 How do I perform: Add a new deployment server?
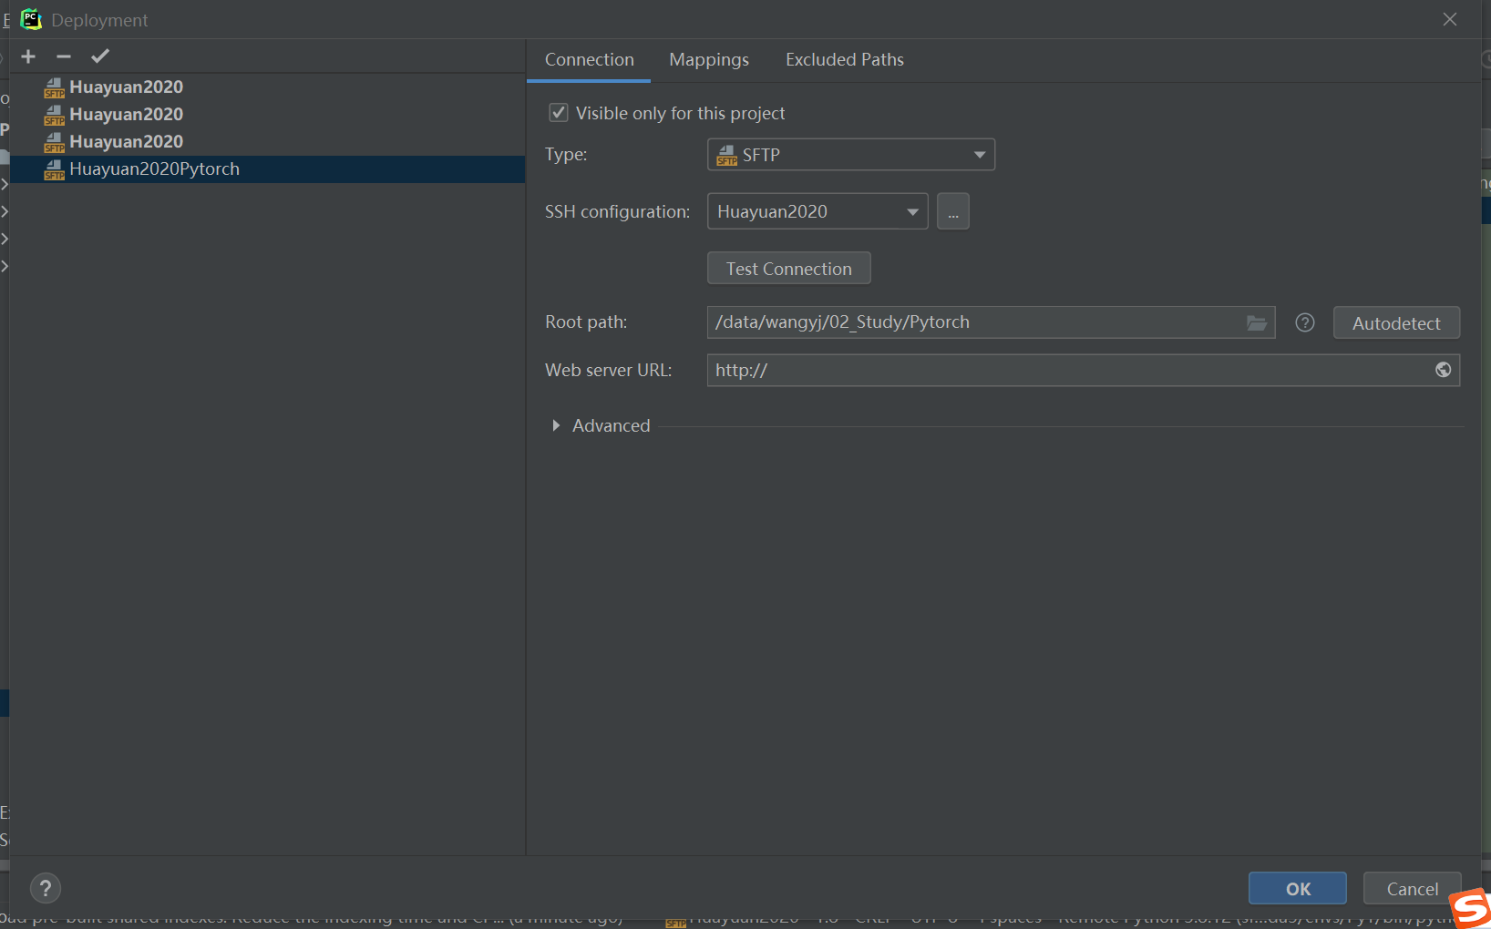pos(28,56)
